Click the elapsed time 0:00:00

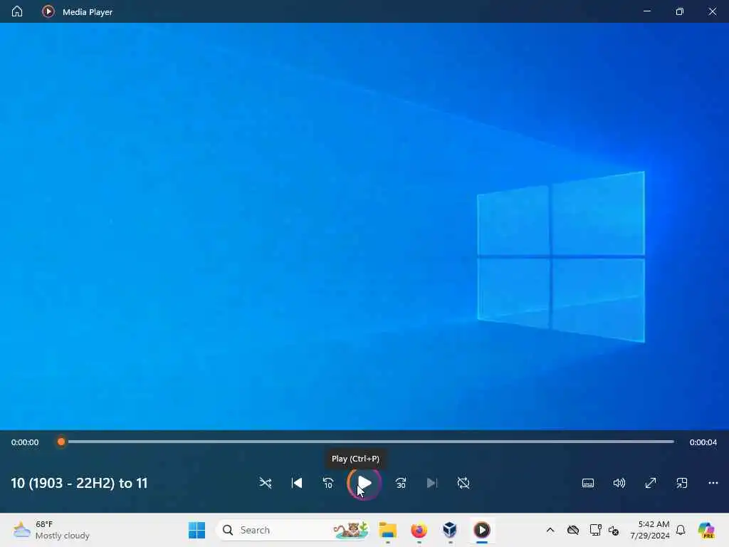pyautogui.click(x=25, y=442)
